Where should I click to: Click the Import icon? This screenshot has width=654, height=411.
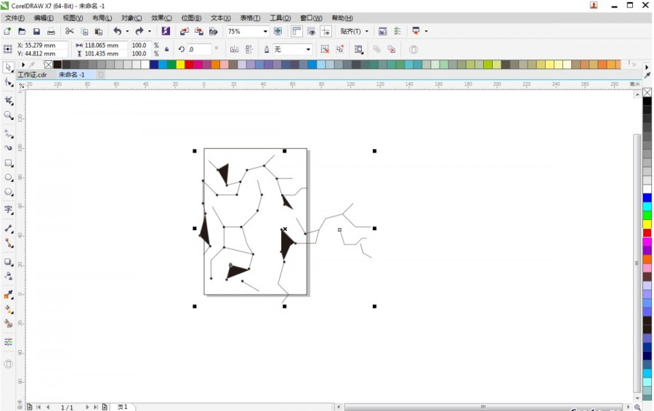tap(185, 31)
